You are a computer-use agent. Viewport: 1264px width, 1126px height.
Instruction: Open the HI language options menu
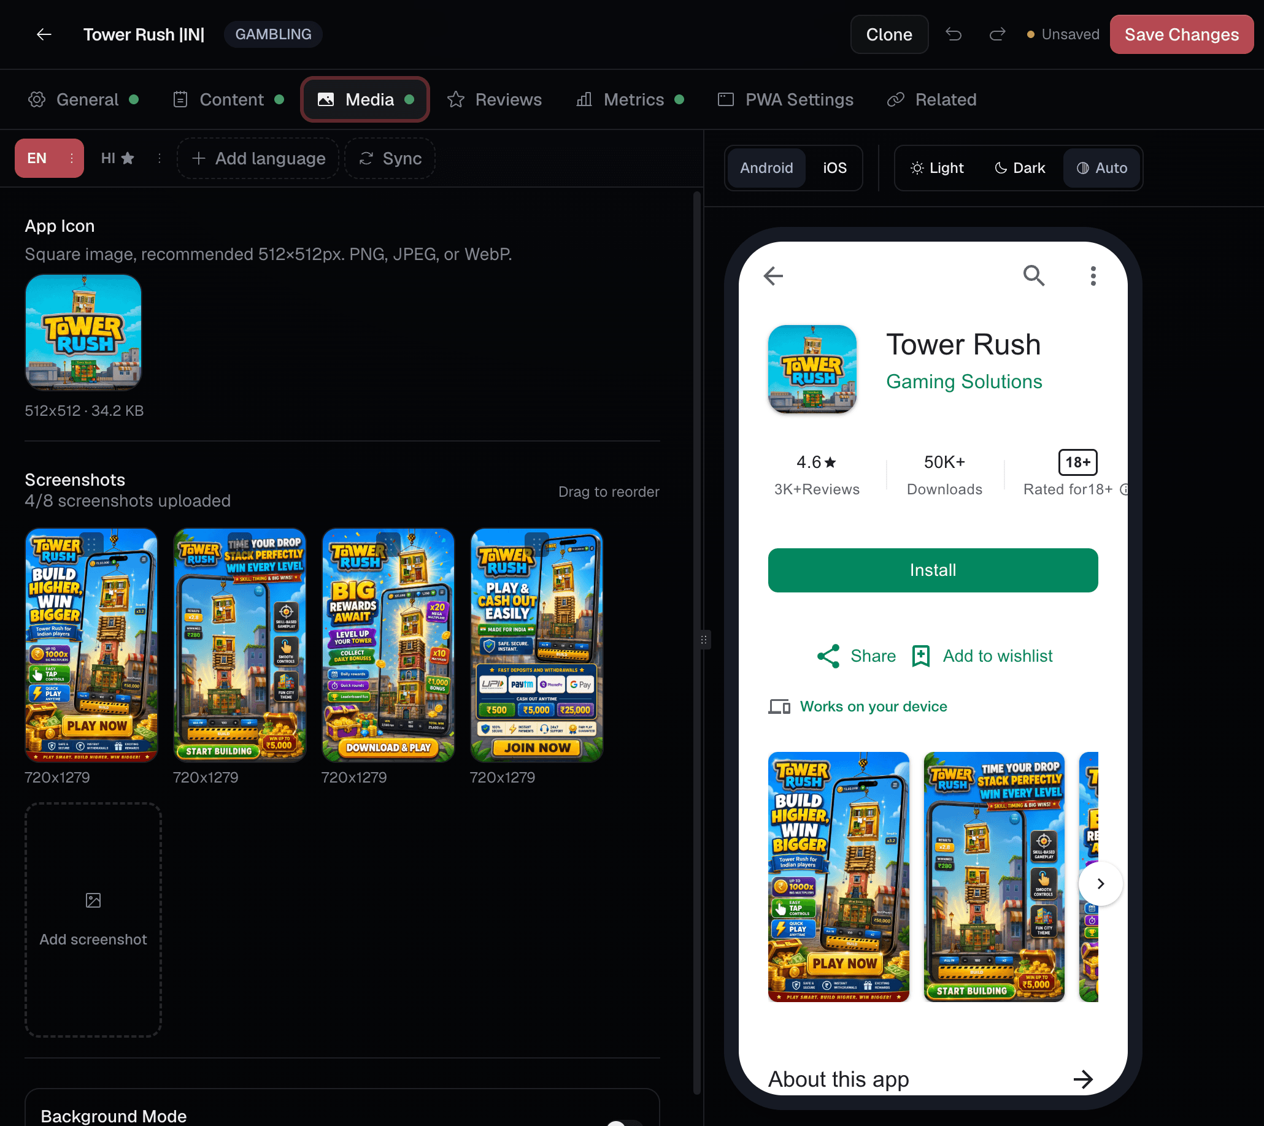click(160, 158)
